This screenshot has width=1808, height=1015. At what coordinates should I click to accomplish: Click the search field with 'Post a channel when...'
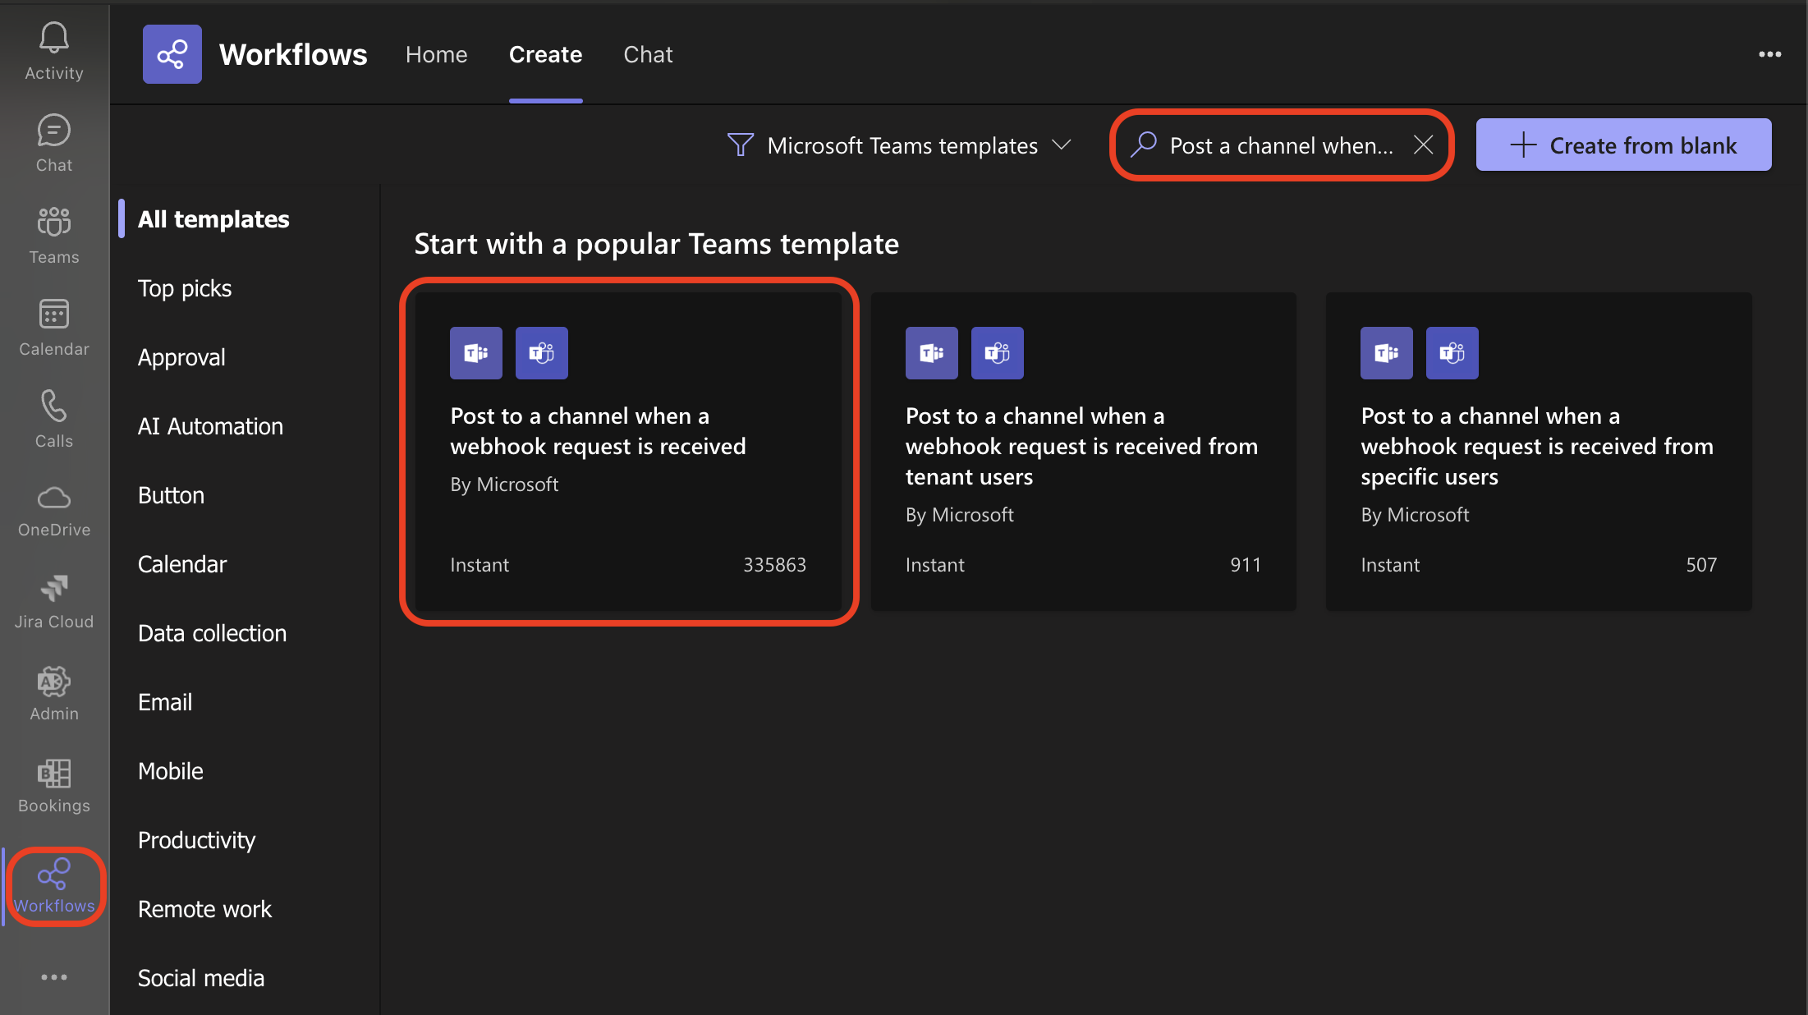coord(1281,145)
